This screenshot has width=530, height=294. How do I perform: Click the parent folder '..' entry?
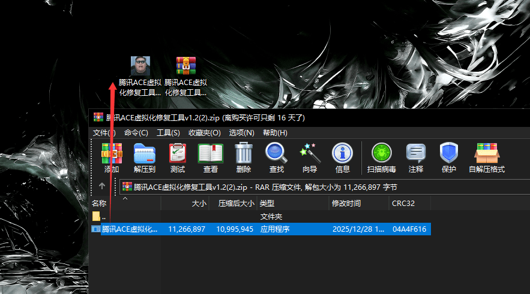coord(99,216)
